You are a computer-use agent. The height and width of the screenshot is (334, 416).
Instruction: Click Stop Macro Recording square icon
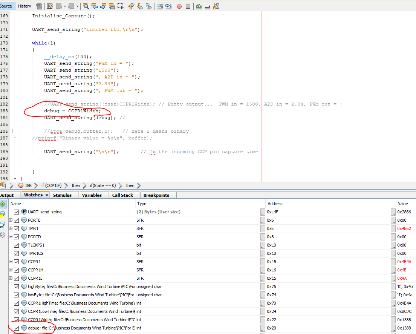pyautogui.click(x=188, y=6)
